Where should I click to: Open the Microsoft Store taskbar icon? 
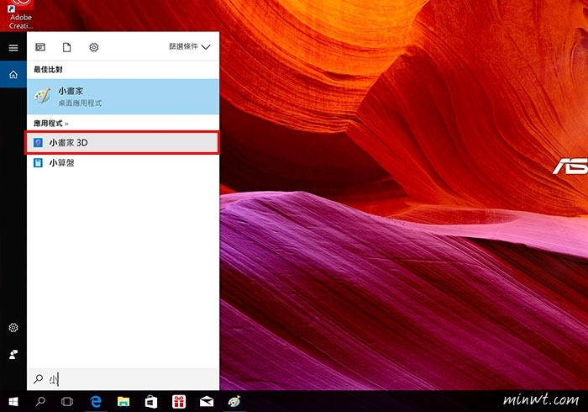pos(150,402)
